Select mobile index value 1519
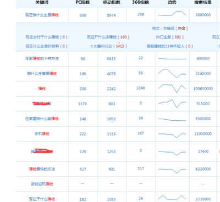220x202 pixels. point(112,134)
